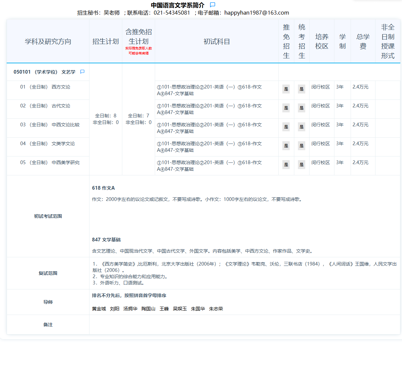Click 2.4万元 in the 02 古代文论 row
The width and height of the screenshot is (402, 368).
pos(361,106)
